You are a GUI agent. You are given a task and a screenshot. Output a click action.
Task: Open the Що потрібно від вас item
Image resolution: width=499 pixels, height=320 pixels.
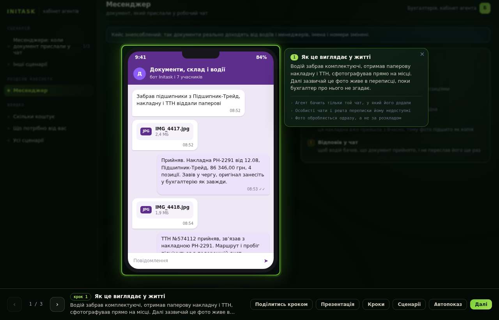49,128
